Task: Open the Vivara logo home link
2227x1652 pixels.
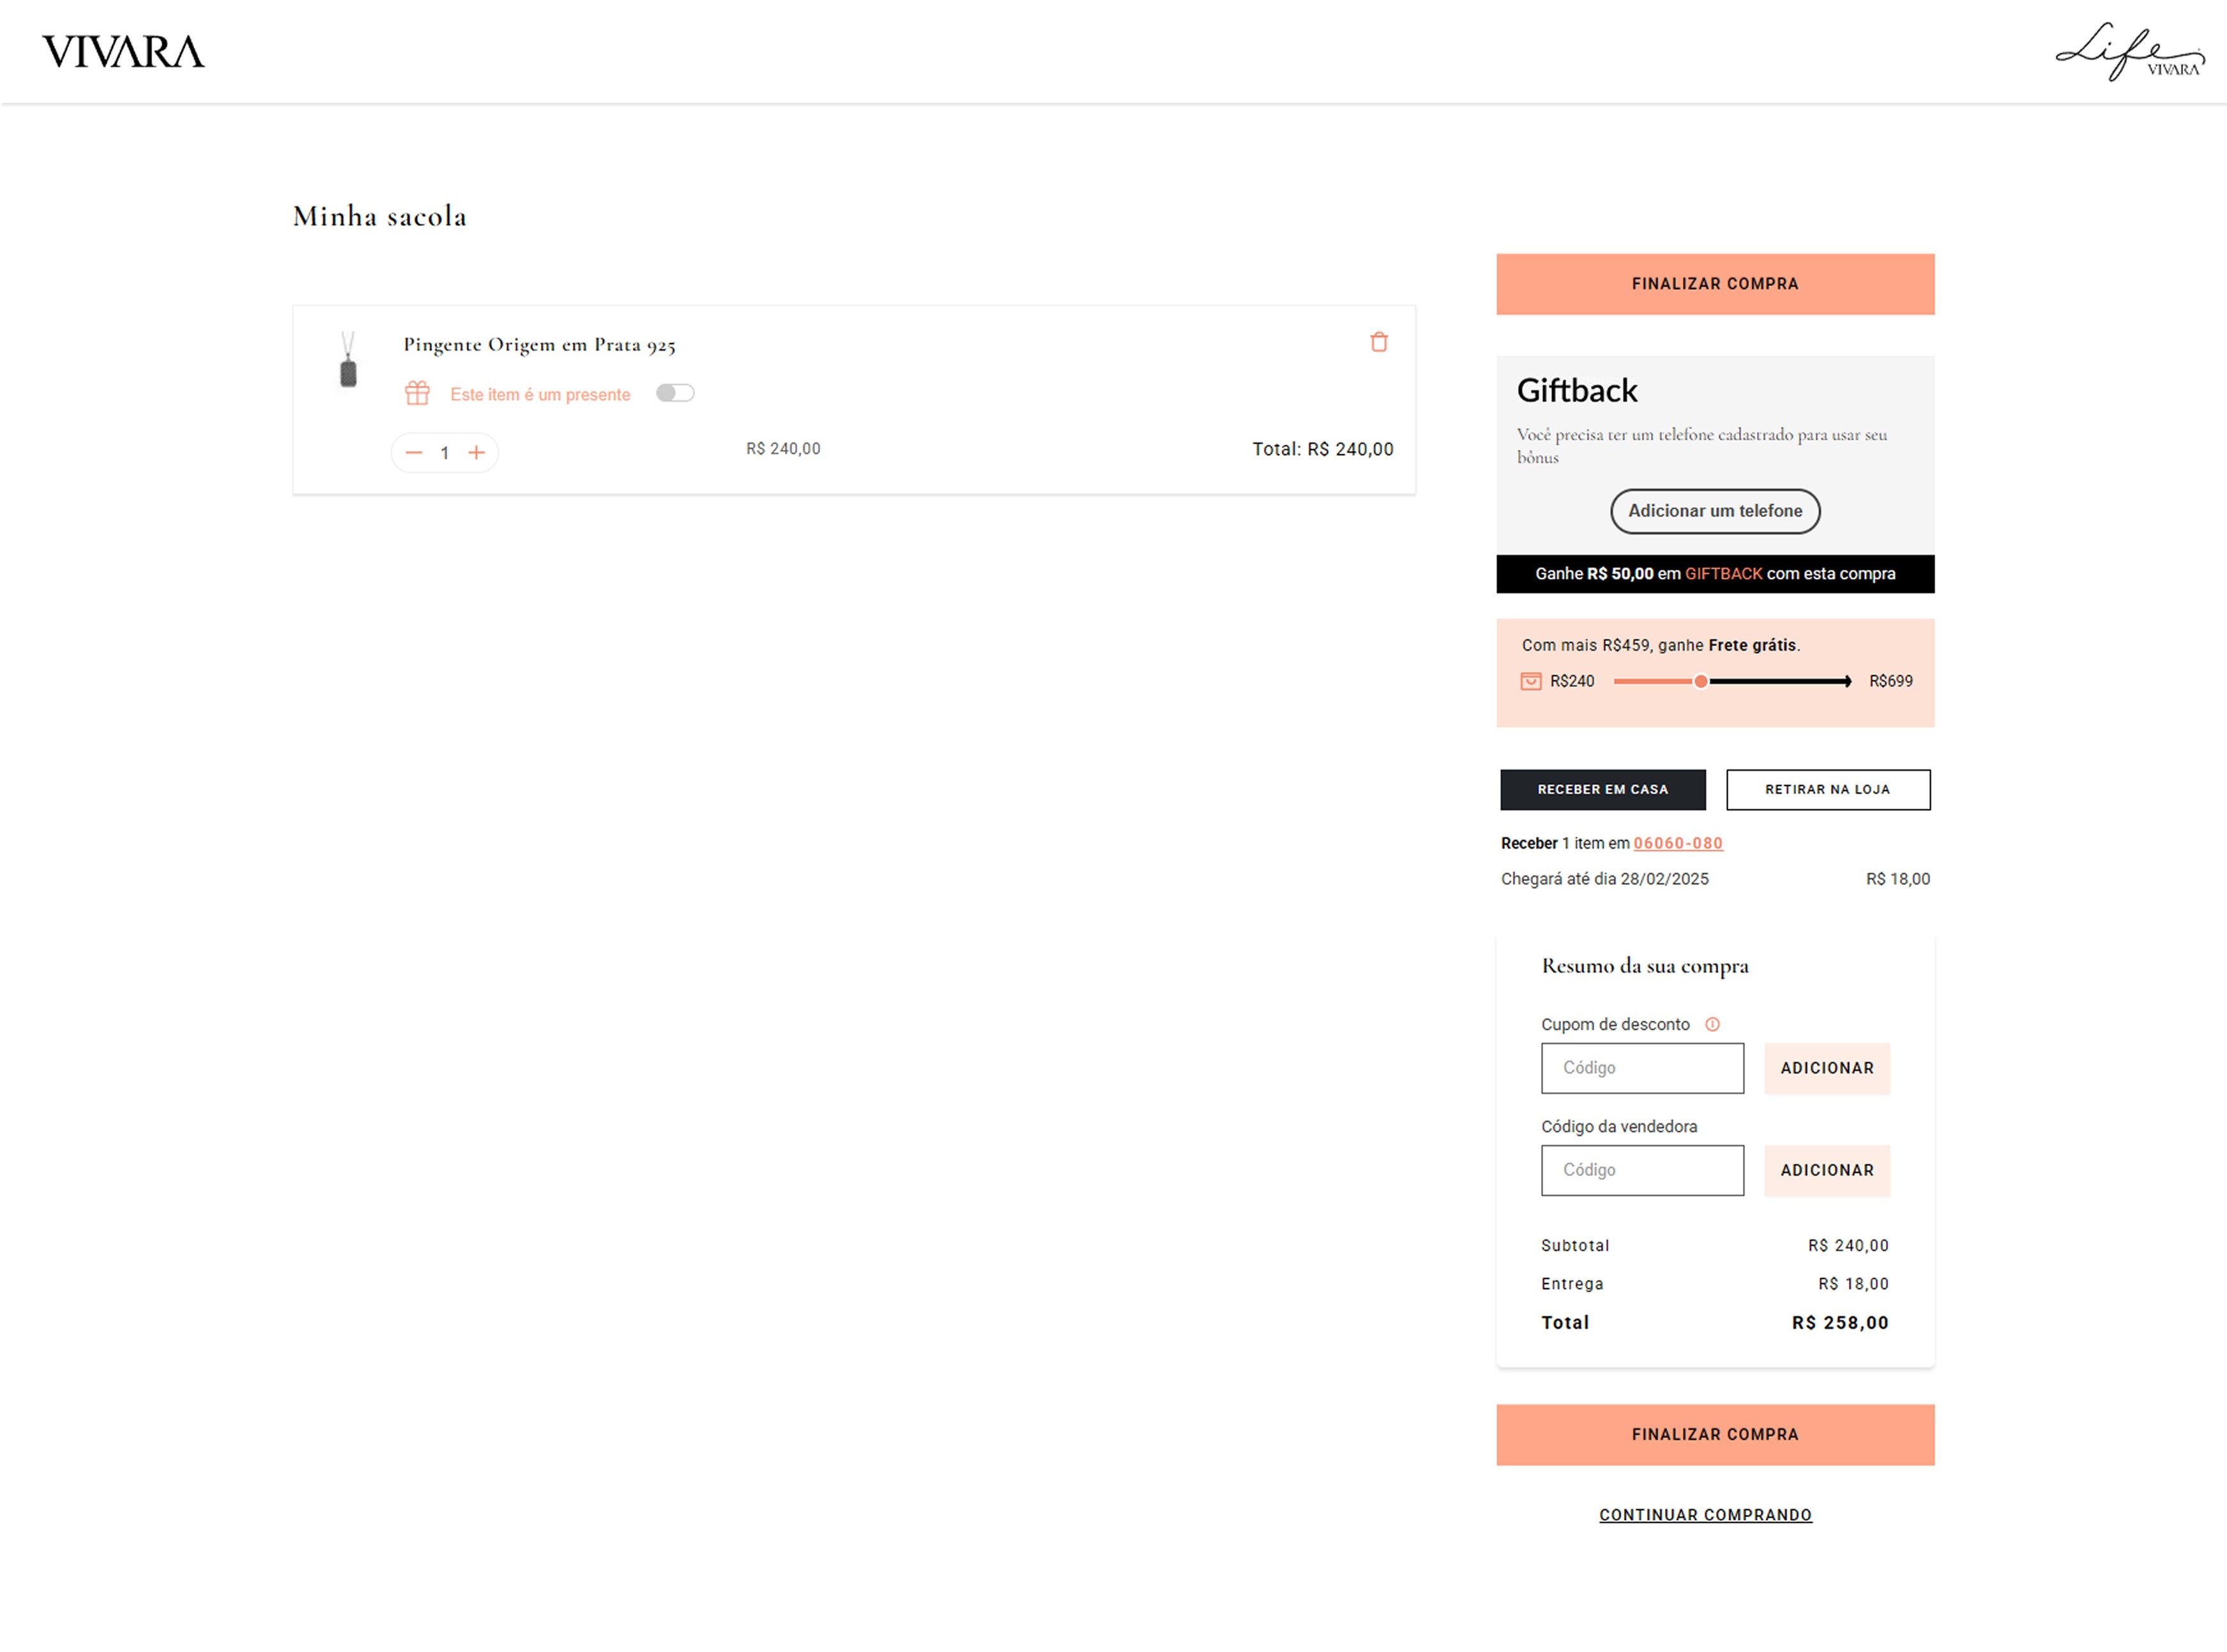Action: 123,52
